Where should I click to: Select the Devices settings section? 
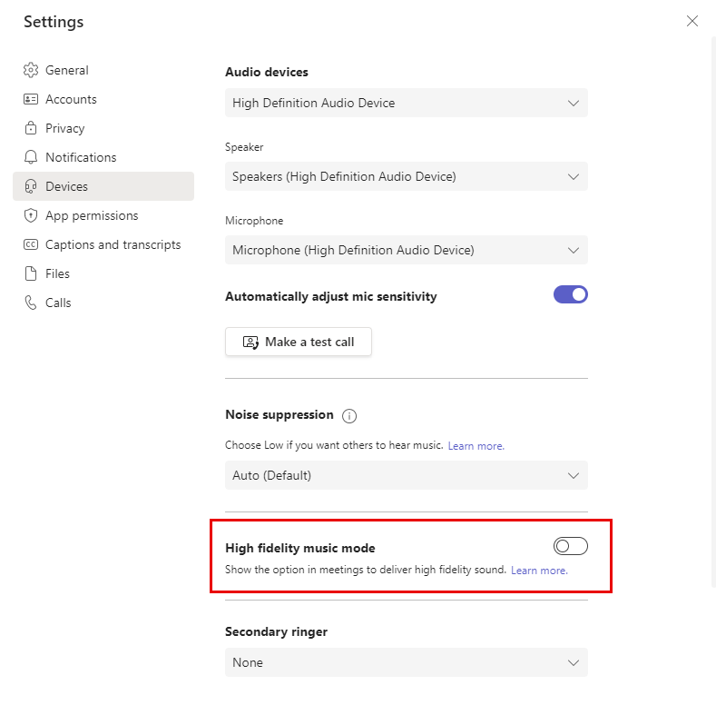point(67,186)
